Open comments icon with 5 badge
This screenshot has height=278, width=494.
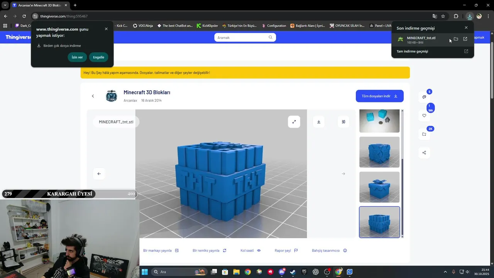point(424,97)
